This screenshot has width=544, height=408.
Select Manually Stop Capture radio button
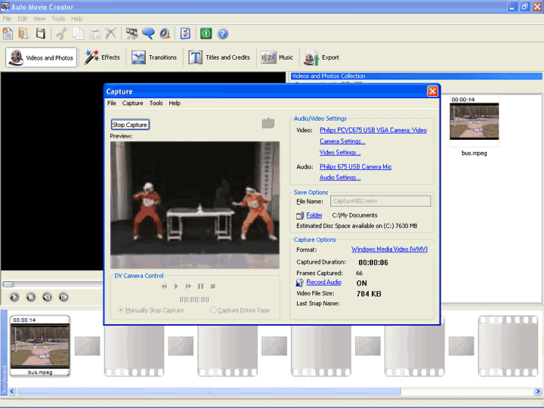(120, 310)
